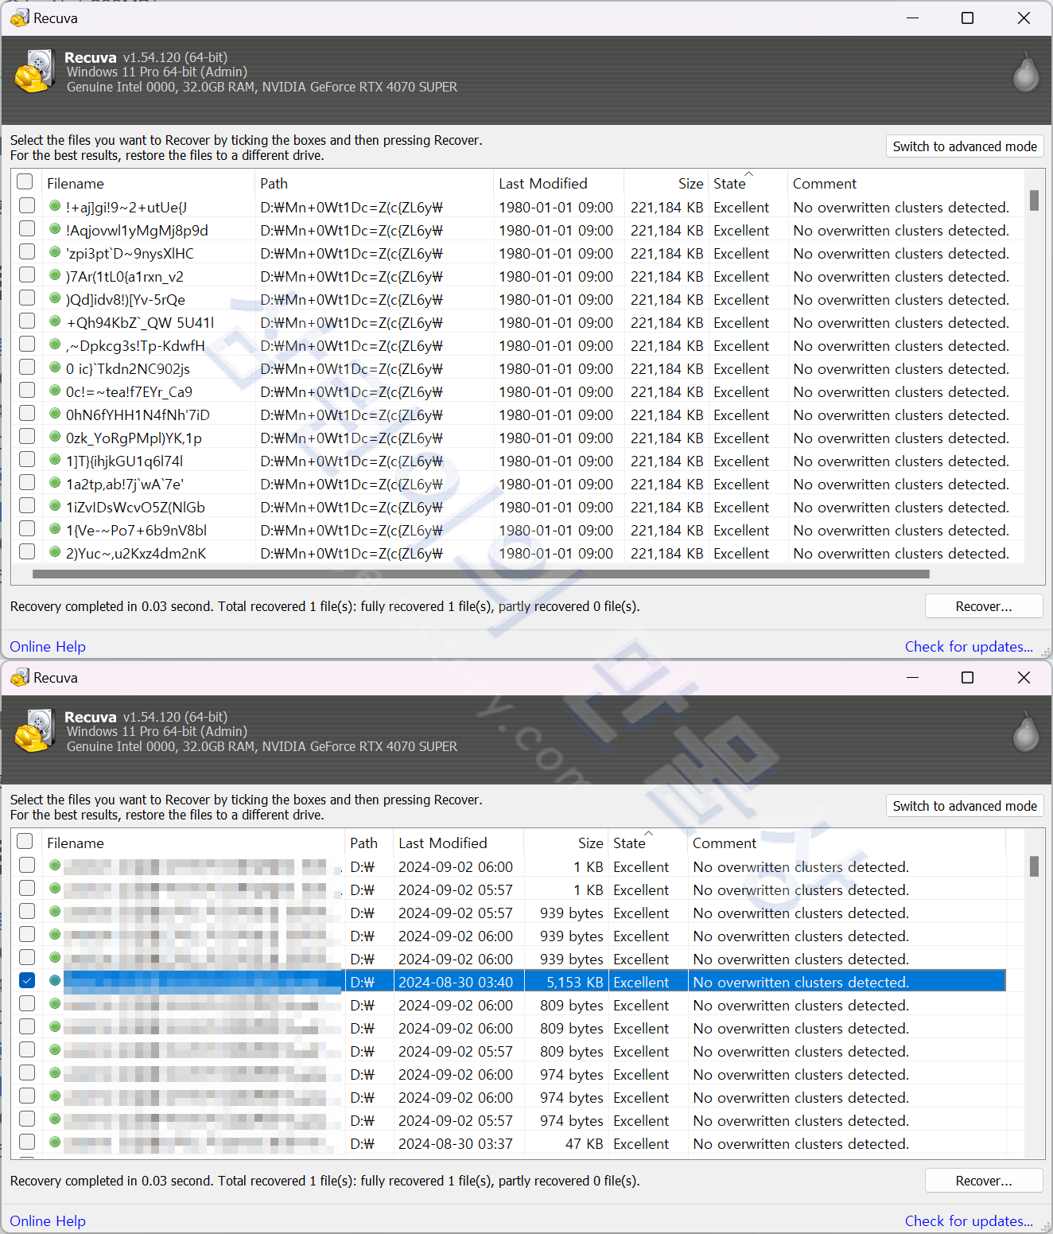Image resolution: width=1053 pixels, height=1234 pixels.
Task: Click horizontal scrollbar thumb in top file list
Action: coord(480,574)
